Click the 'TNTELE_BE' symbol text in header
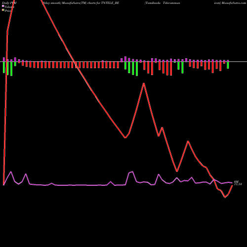This screenshot has width=247, height=247. tap(110, 3)
